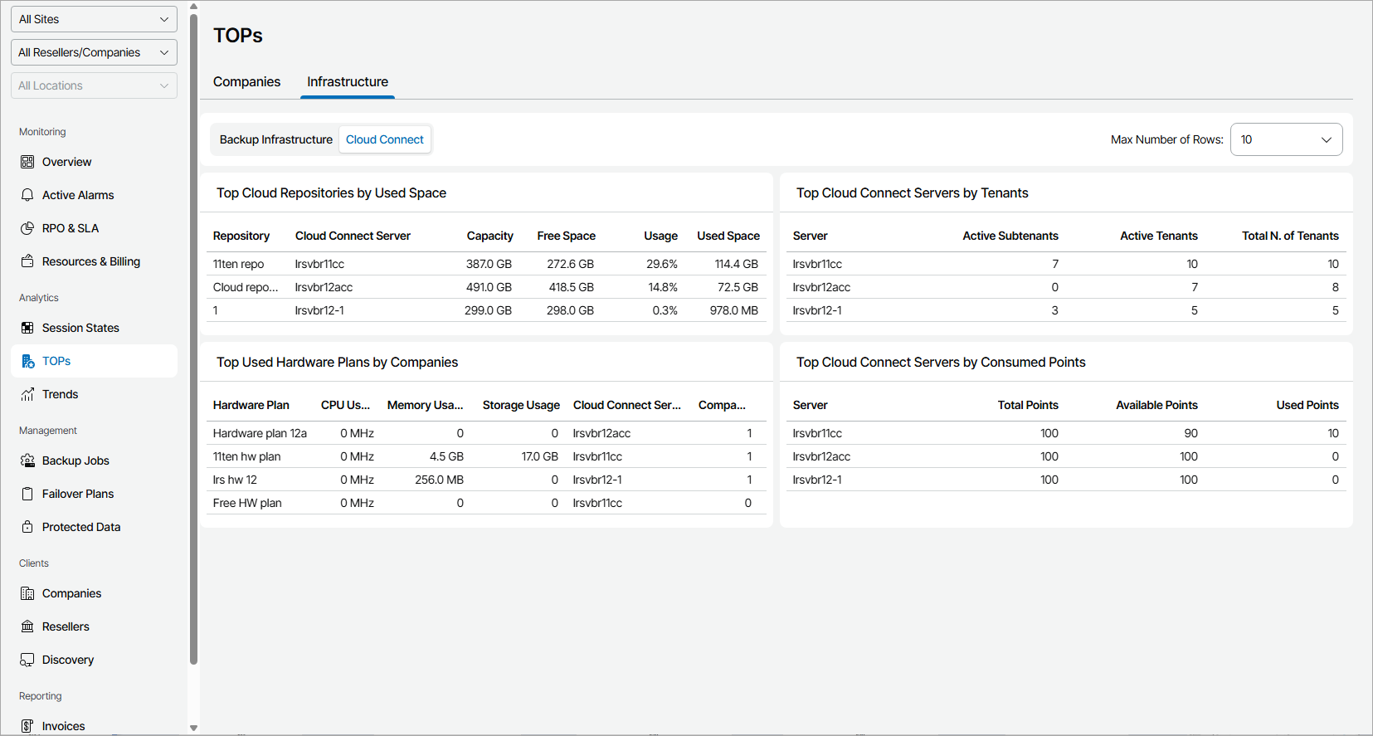
Task: Expand the All Resellers/Companies dropdown
Action: tap(94, 52)
